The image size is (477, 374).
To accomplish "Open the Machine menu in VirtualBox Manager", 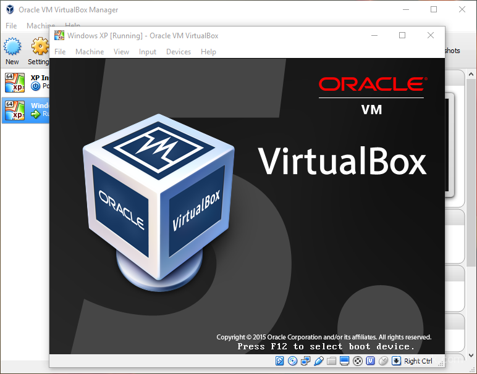I will 41,25.
